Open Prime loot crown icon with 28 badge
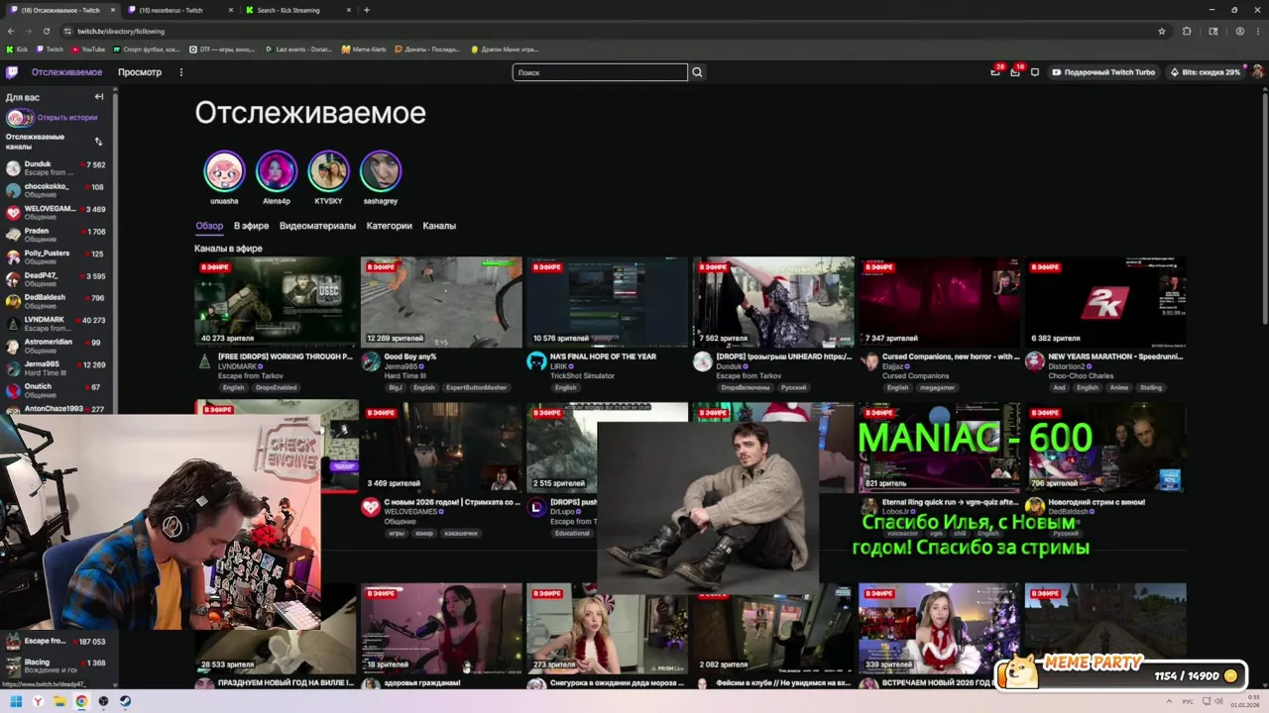Viewport: 1269px width, 713px height. [995, 72]
